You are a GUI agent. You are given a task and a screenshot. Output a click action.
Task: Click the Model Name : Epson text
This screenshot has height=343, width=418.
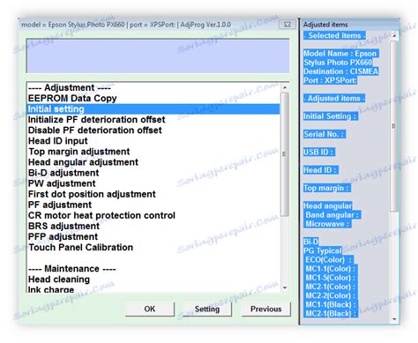[x=340, y=54]
